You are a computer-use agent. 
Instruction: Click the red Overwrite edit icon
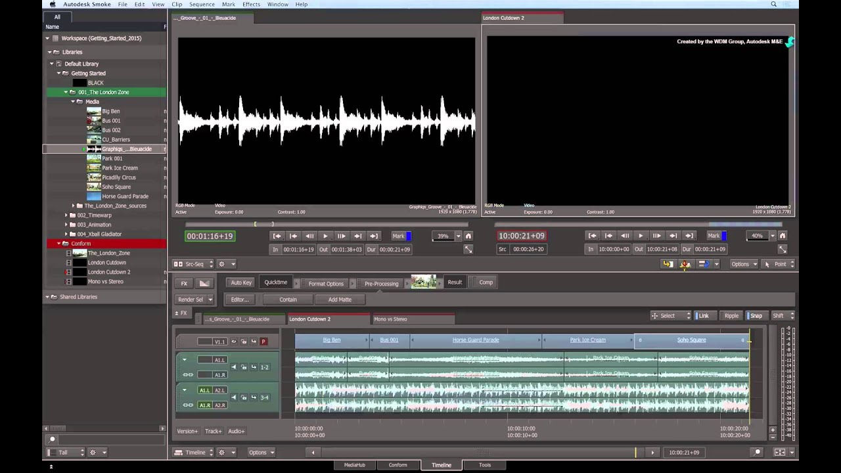click(x=685, y=264)
